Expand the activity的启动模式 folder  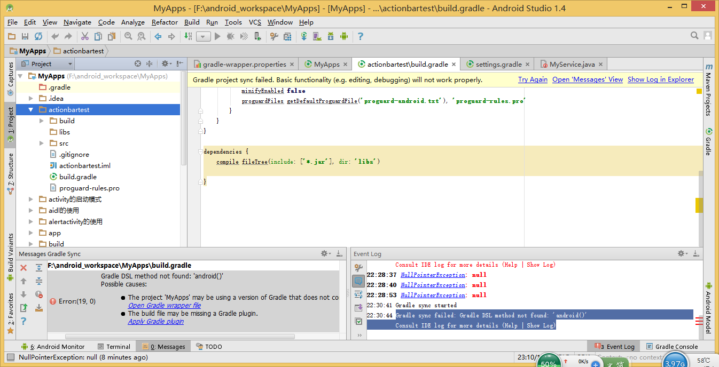(32, 199)
